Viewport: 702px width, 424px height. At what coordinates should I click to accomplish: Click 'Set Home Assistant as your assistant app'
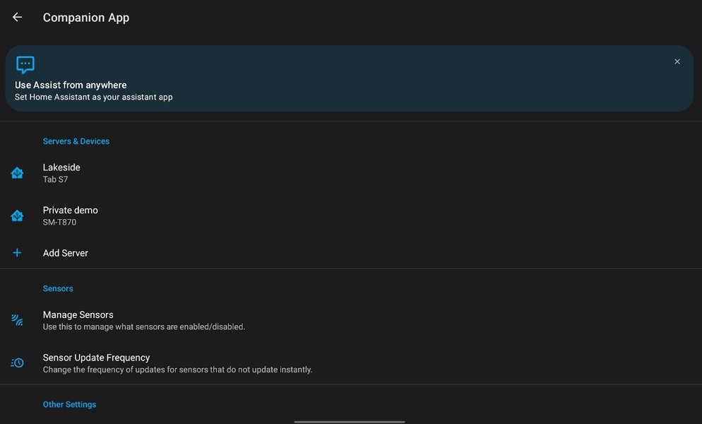pyautogui.click(x=94, y=97)
